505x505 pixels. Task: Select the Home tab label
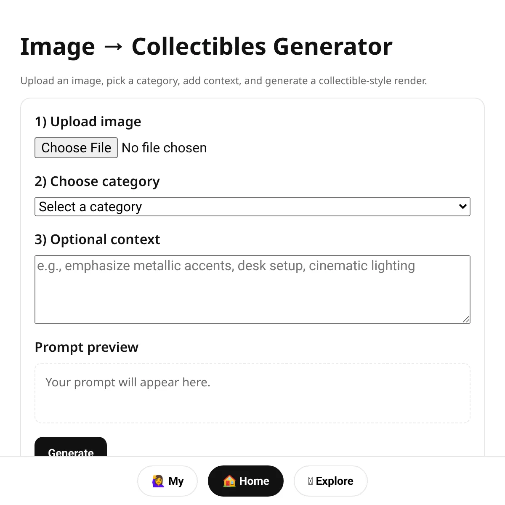[x=254, y=481]
